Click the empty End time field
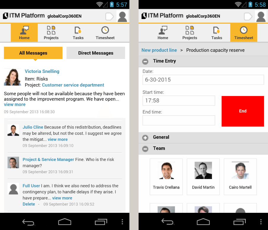Image resolution: width=268 pixels, height=230 pixels. click(179, 120)
